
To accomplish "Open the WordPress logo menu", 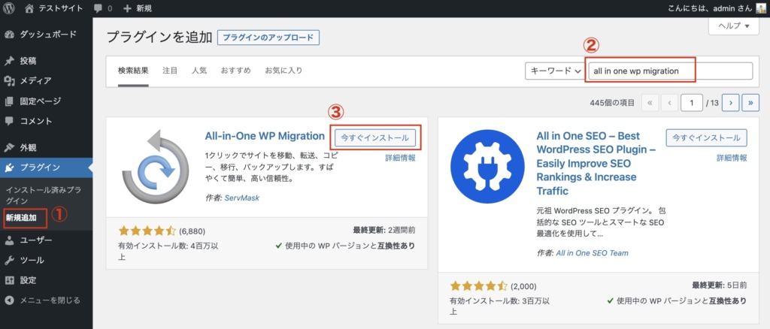I will 9,8.
